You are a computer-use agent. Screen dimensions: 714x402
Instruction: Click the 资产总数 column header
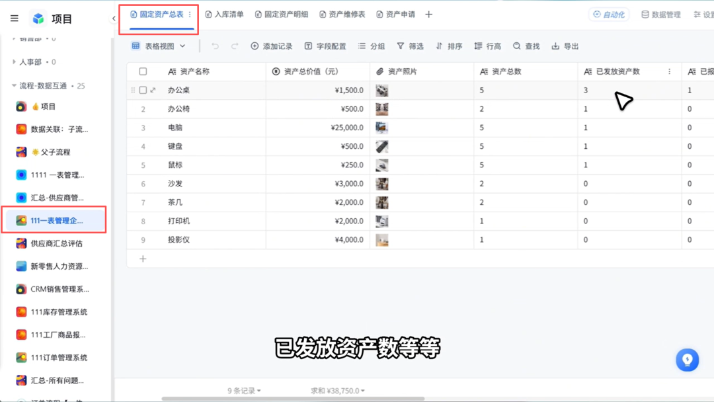[526, 71]
